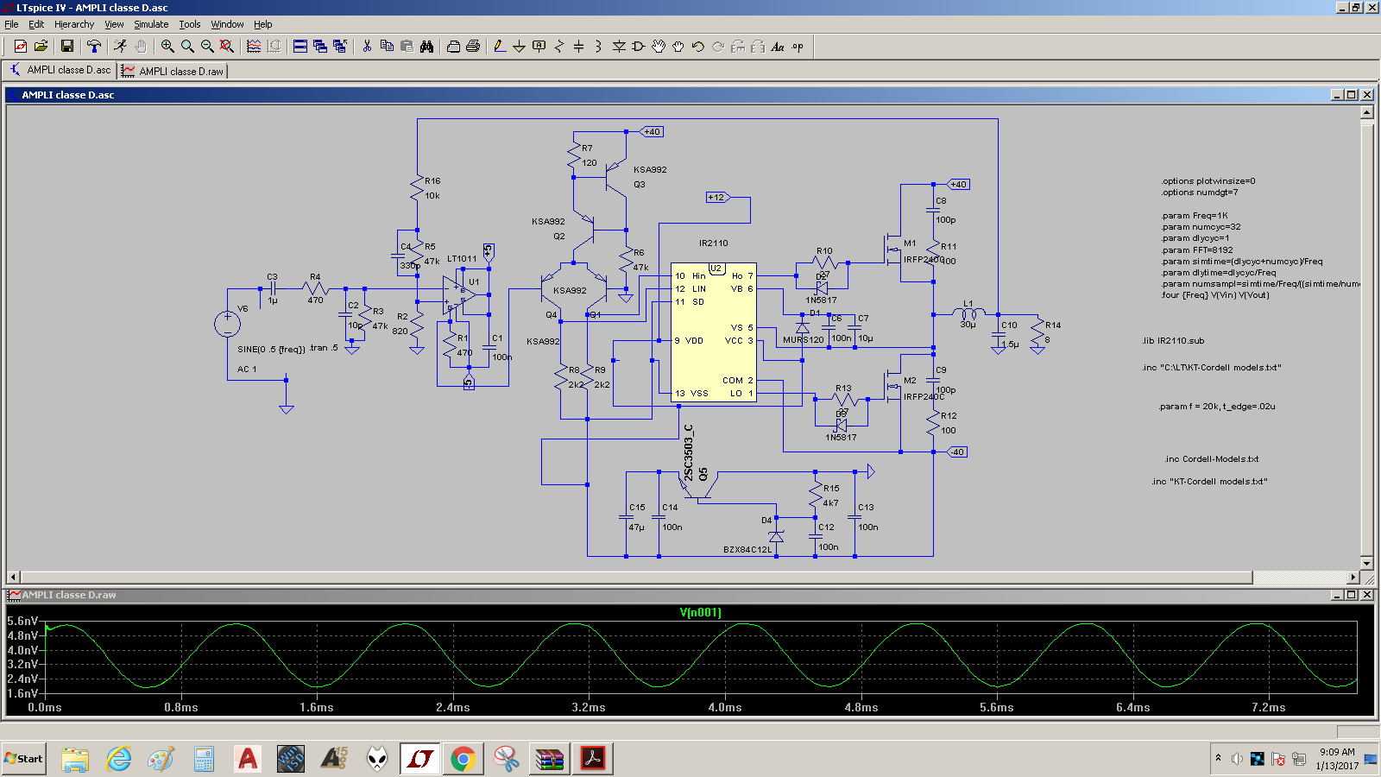The image size is (1381, 777).
Task: Maximize the AMPLI classe D.raw plot pane
Action: point(1353,595)
